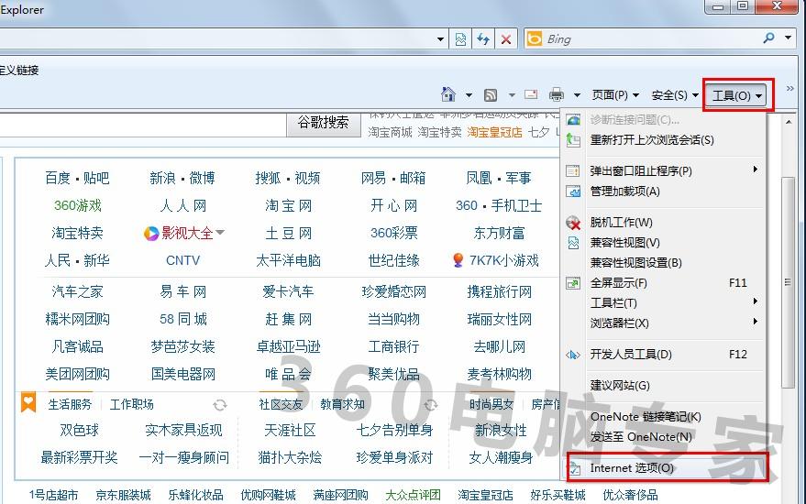Choose 兼容性视图设置(B) menu item

tap(664, 262)
